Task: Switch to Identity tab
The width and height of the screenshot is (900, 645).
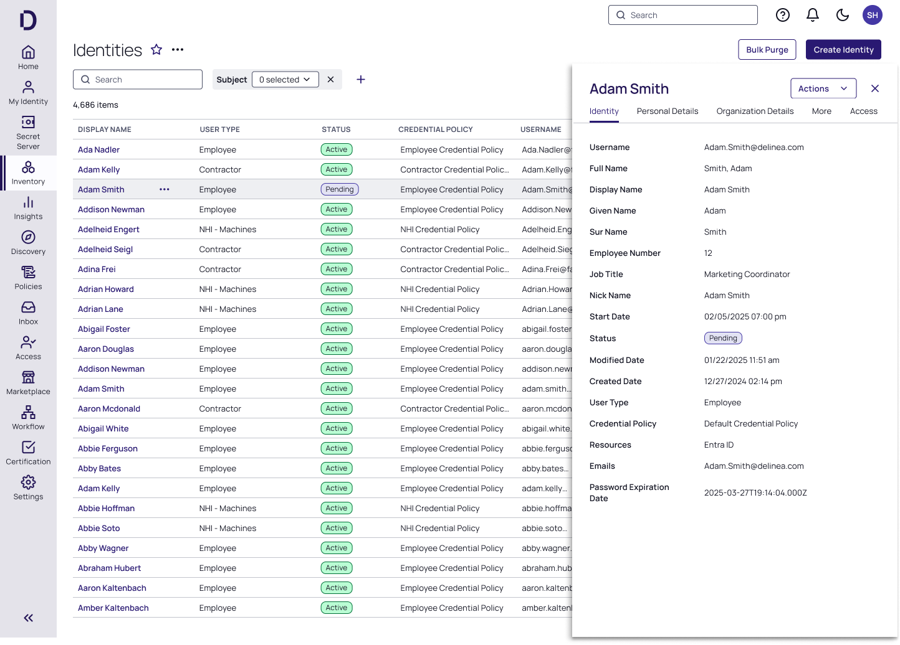Action: (604, 111)
